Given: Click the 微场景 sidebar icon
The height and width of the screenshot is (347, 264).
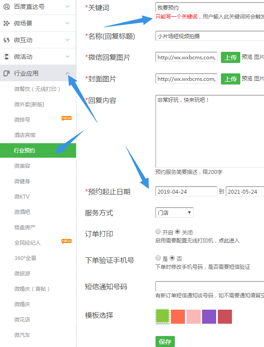Looking at the screenshot, I should (x=6, y=23).
